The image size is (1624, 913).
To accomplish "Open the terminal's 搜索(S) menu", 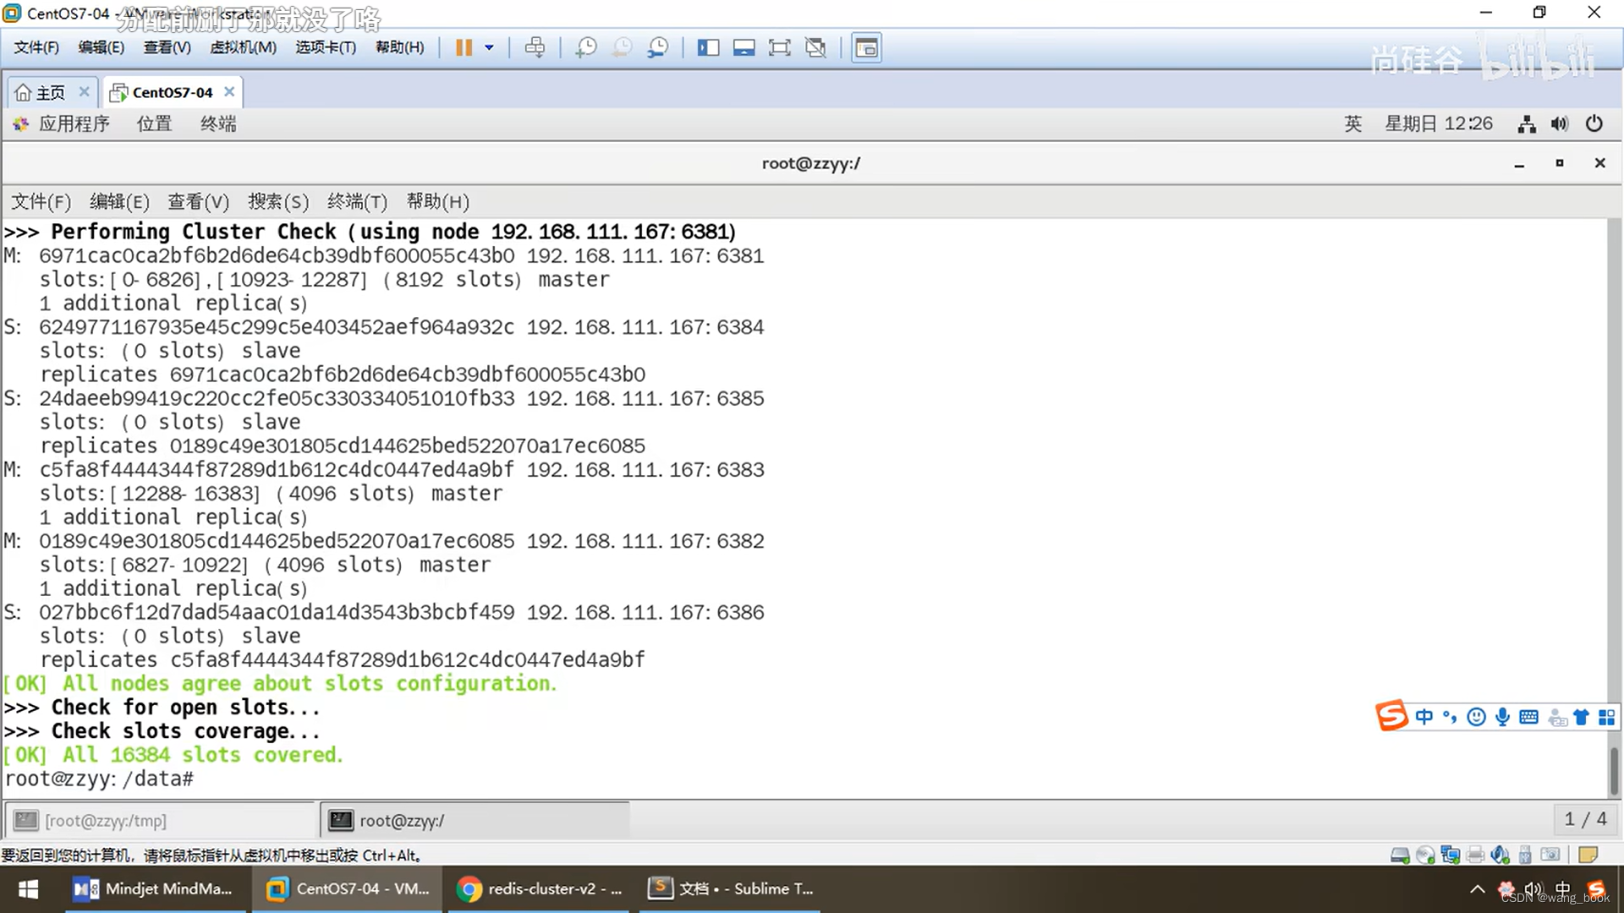I will (x=278, y=201).
